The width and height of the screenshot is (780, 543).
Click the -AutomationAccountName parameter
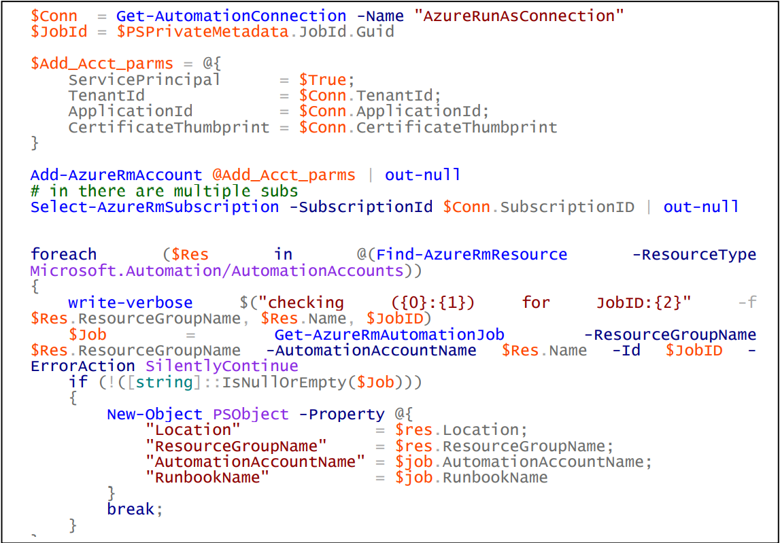tap(371, 350)
